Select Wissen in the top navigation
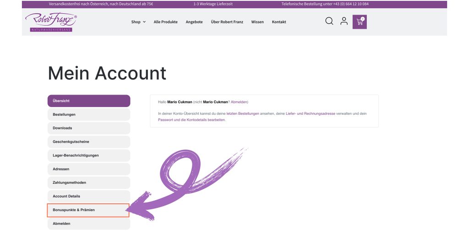This screenshot has width=469, height=234. tap(257, 22)
